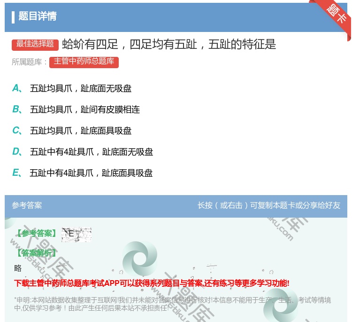352x322 pixels.
Task: Click the 最佳选择题 badge
Action: (35, 44)
